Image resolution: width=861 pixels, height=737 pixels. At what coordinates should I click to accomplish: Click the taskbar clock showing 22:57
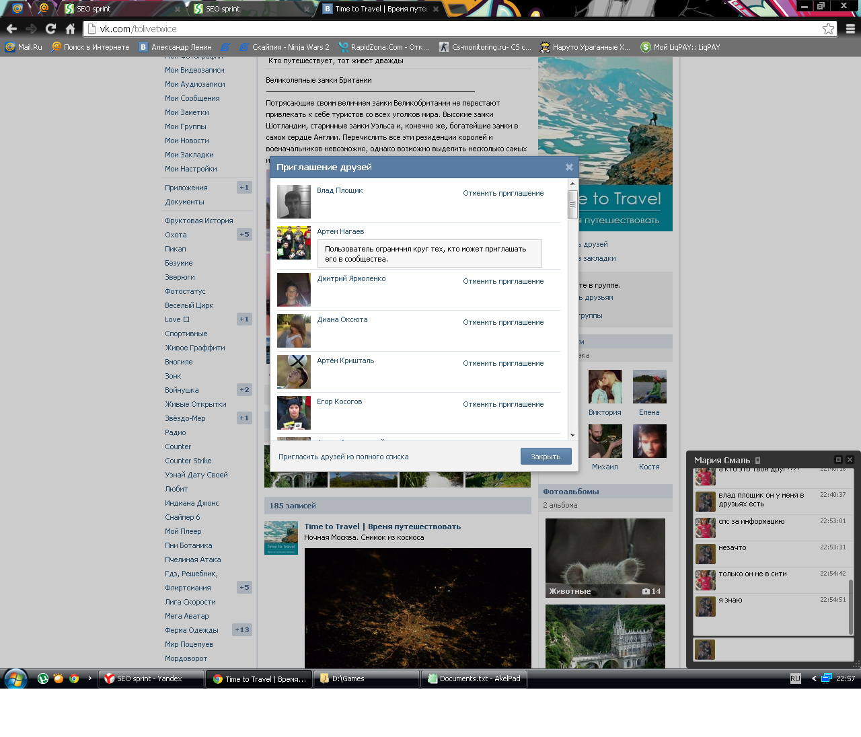point(846,678)
